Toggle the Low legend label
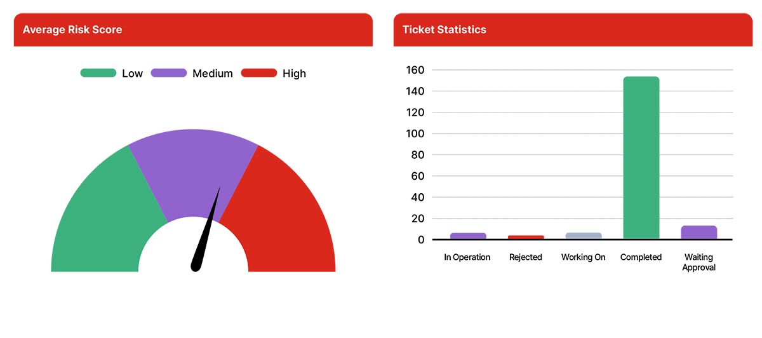 click(x=132, y=74)
